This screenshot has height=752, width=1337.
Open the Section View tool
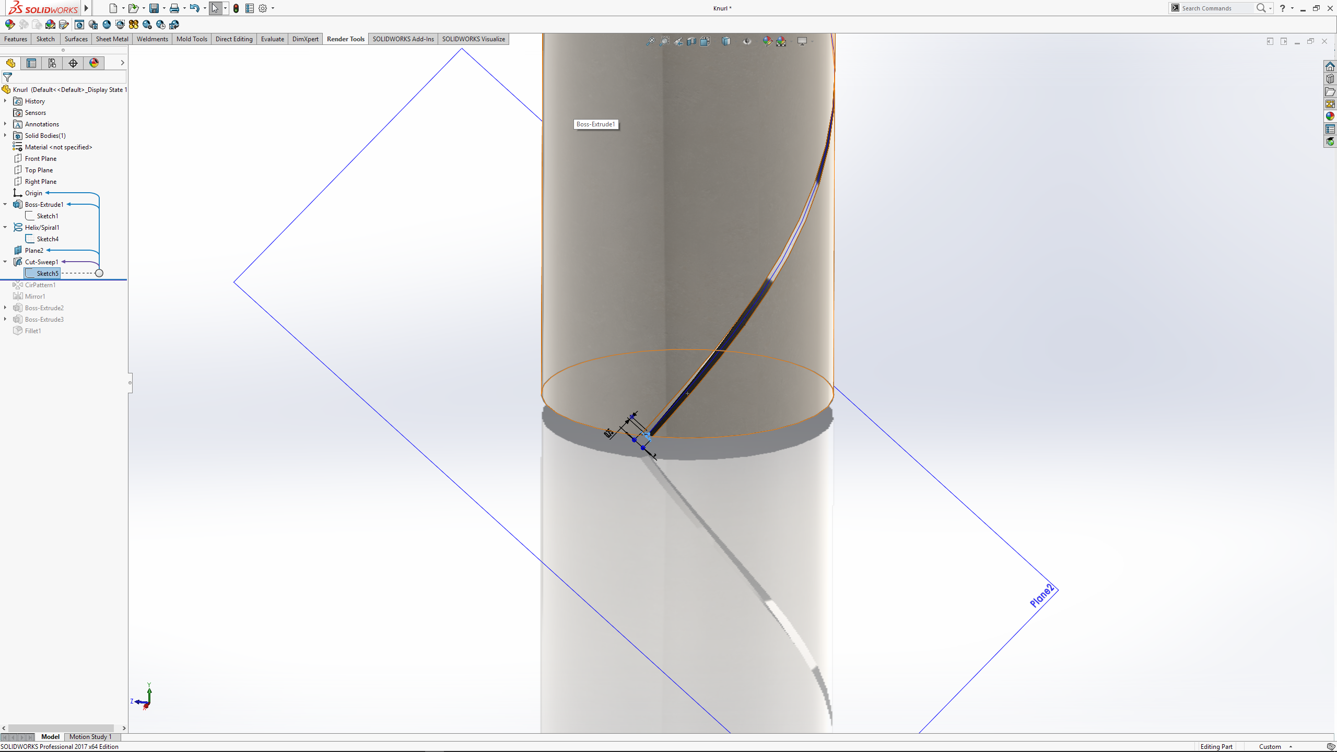pyautogui.click(x=691, y=41)
